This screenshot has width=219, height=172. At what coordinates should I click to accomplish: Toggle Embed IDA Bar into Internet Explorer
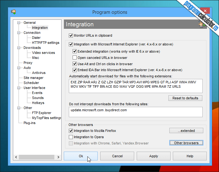(x=74, y=70)
